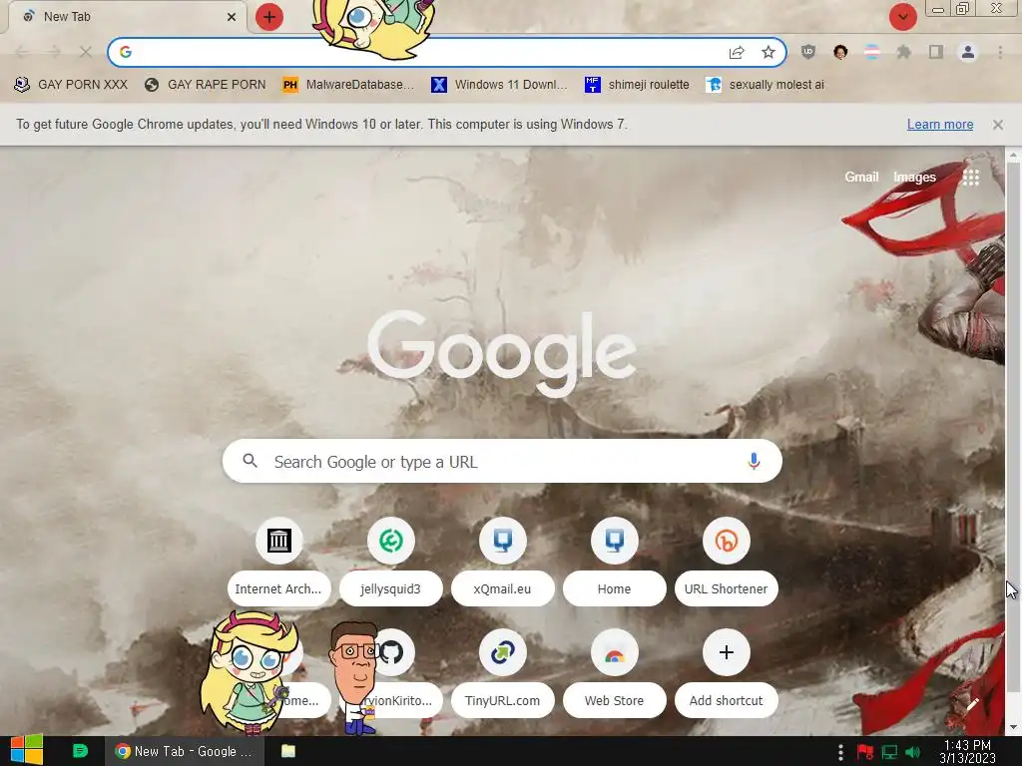
Task: Go forward to the next page
Action: click(54, 52)
